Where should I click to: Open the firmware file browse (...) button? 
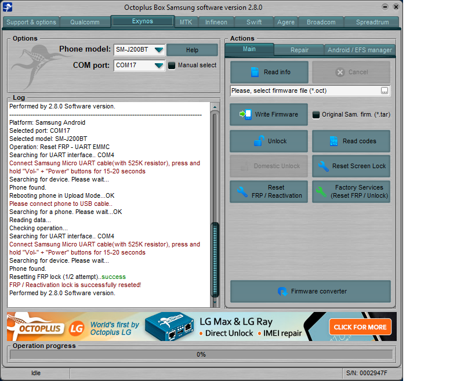[x=384, y=90]
